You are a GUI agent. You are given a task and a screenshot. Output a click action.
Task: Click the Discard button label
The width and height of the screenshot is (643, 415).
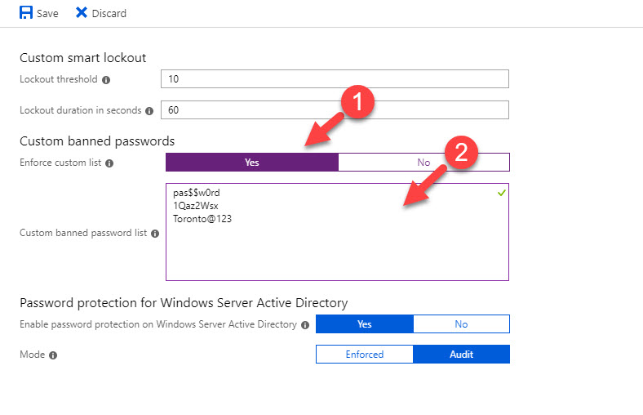click(109, 14)
